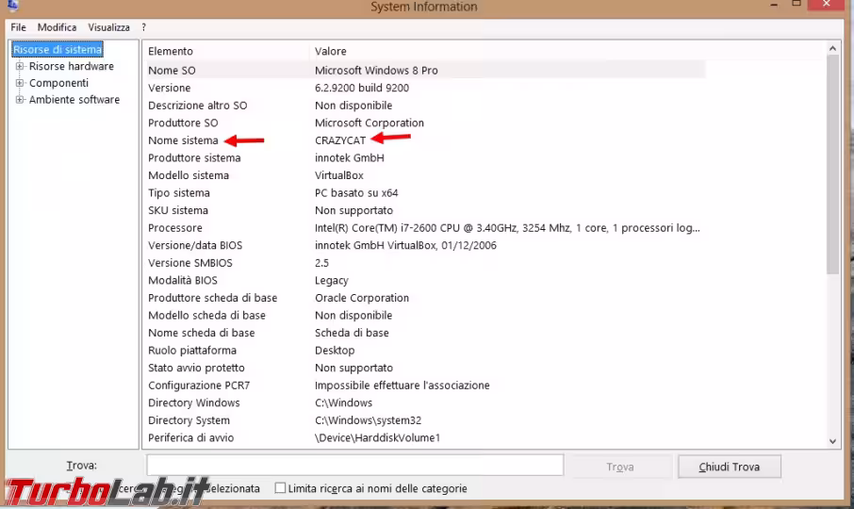Open the Visualizza menu
This screenshot has height=509, width=854.
pos(108,27)
